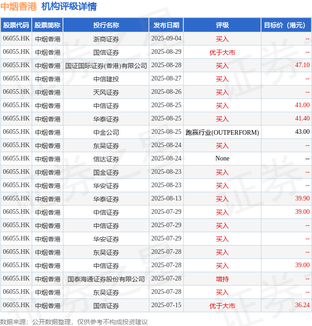312x326 pixels.
Task: Click the date 2025-08-28
Action: pyautogui.click(x=166, y=65)
